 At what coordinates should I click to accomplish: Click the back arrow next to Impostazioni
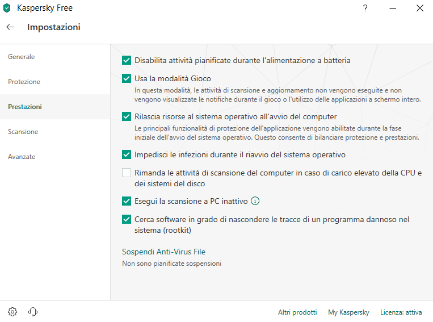(x=10, y=27)
